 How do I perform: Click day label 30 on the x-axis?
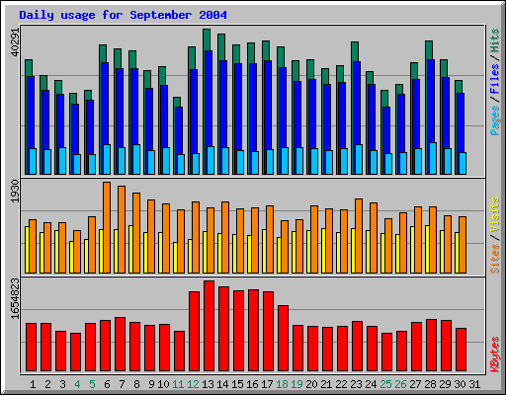(460, 384)
